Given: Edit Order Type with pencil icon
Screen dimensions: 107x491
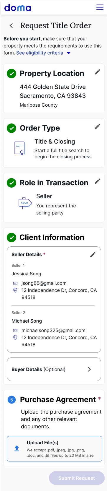Looking at the screenshot, I should pyautogui.click(x=98, y=126).
